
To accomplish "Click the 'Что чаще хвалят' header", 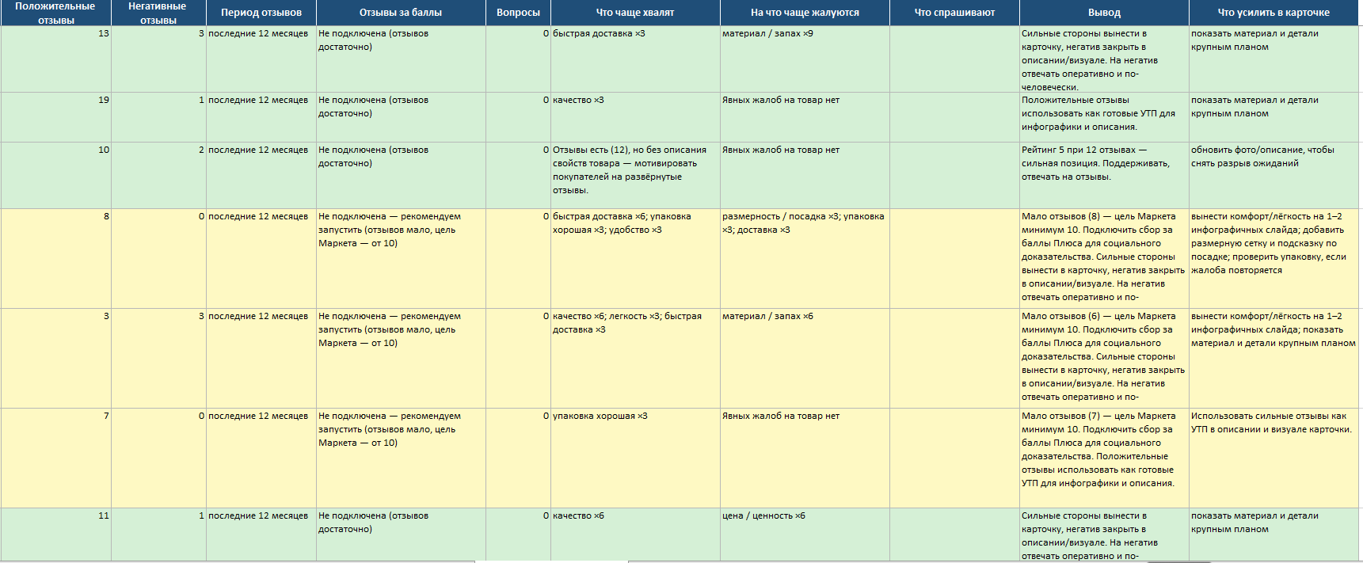I will tap(635, 13).
